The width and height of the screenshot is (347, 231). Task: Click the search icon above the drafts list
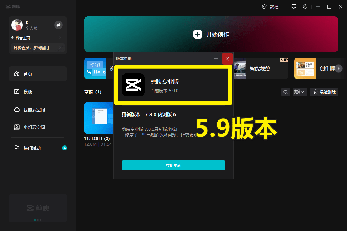click(x=285, y=92)
